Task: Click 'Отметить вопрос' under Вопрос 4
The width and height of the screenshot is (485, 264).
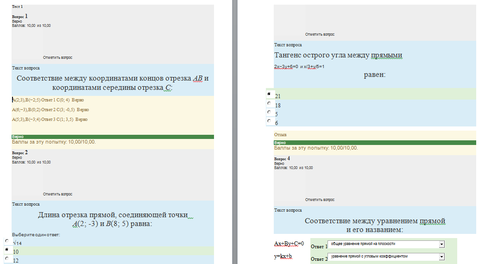Action: coord(320,200)
